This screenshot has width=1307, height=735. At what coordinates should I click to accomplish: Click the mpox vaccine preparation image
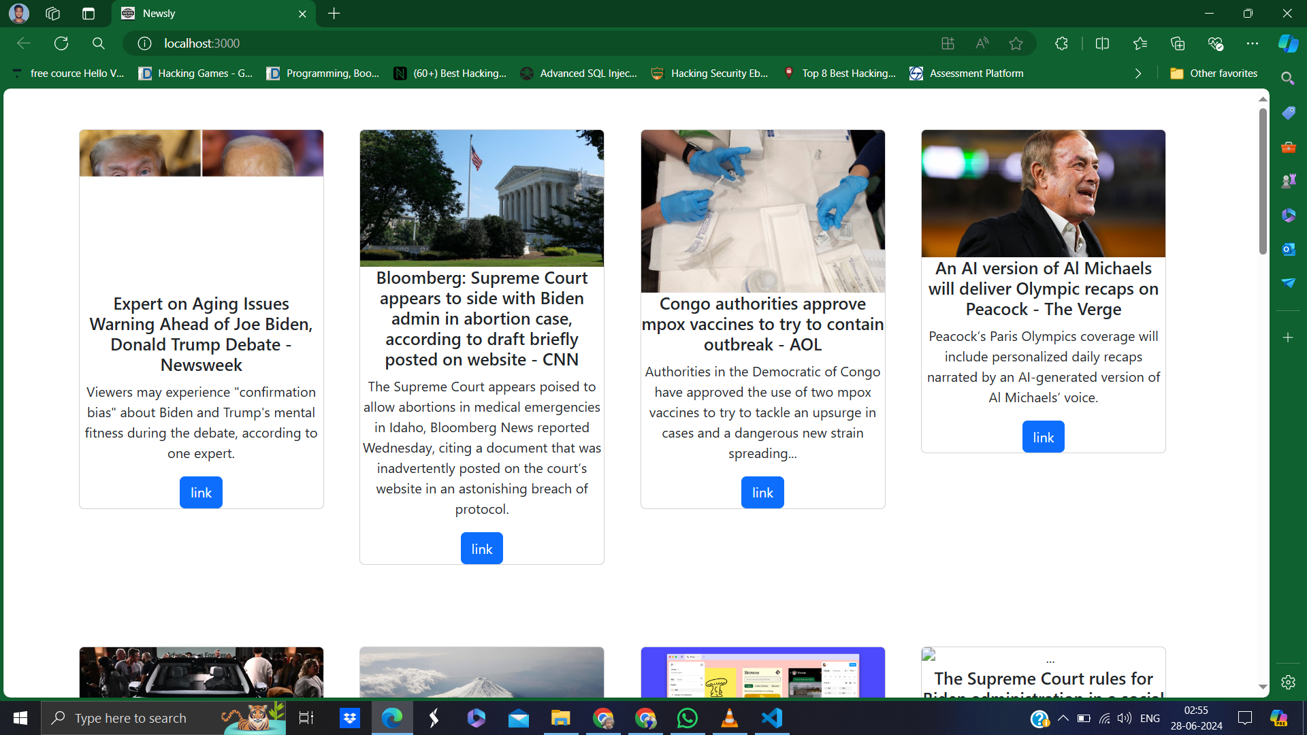coord(762,211)
